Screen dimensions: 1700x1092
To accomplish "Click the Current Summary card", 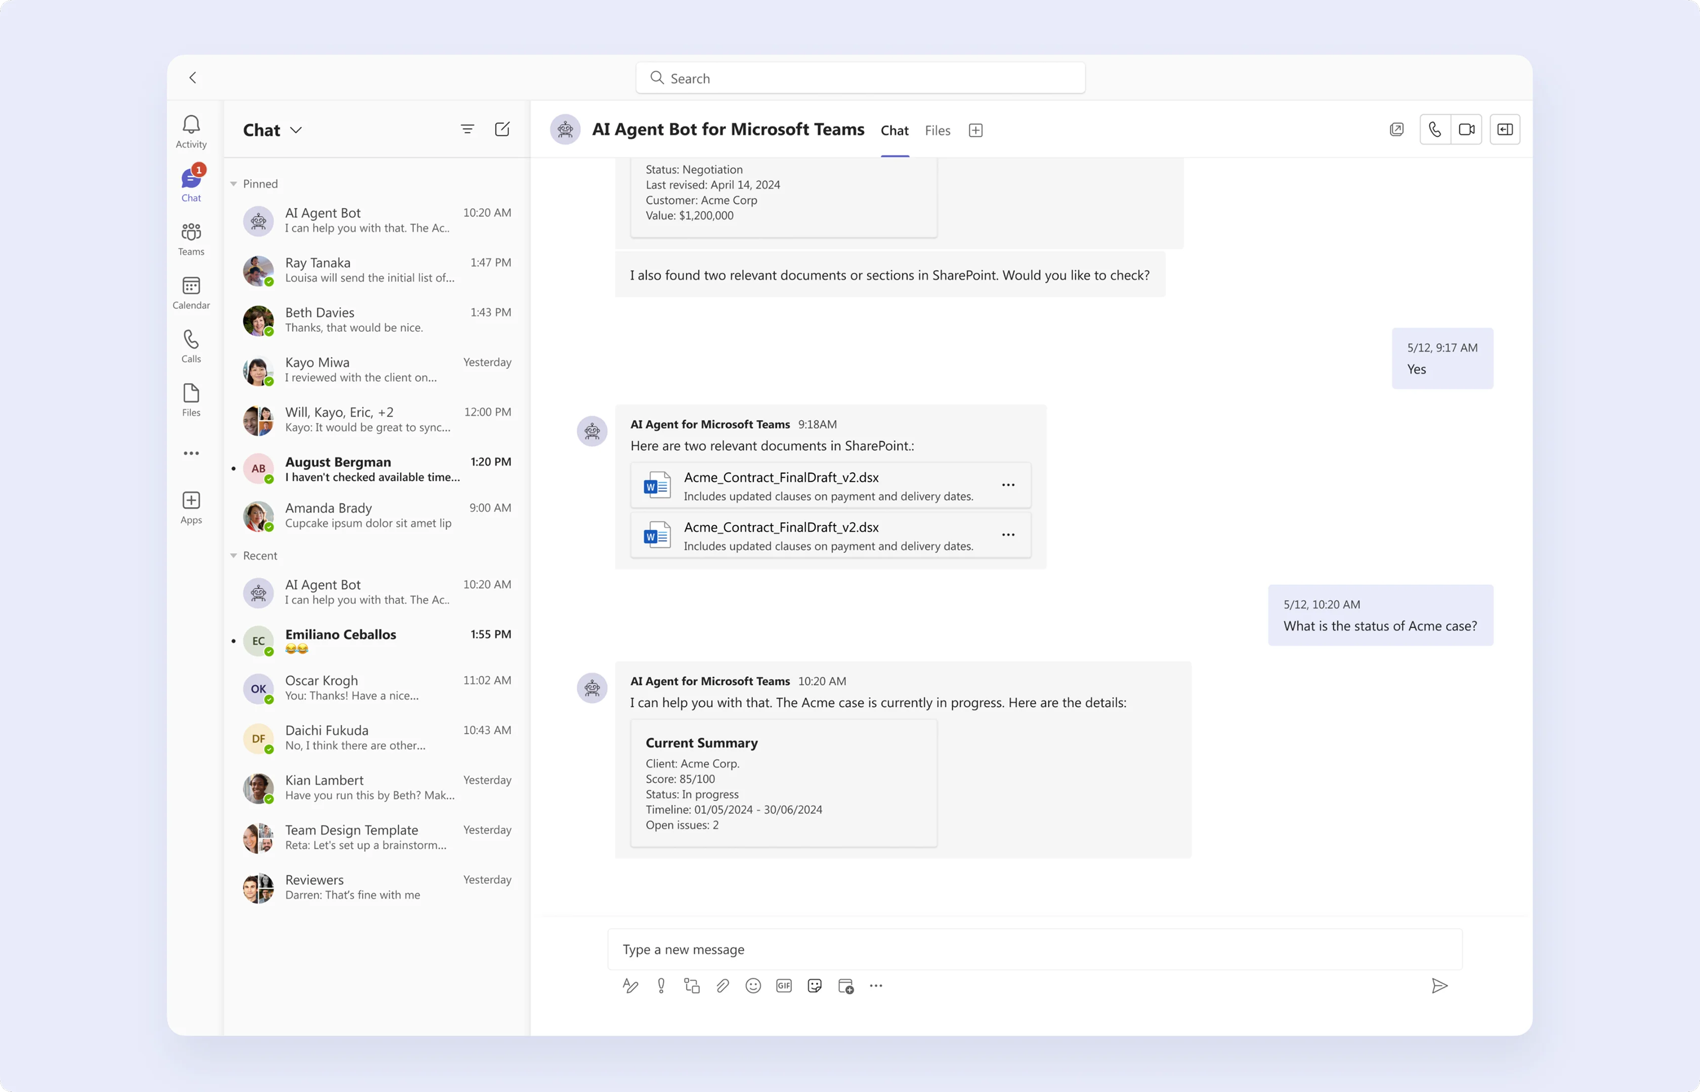I will click(783, 783).
